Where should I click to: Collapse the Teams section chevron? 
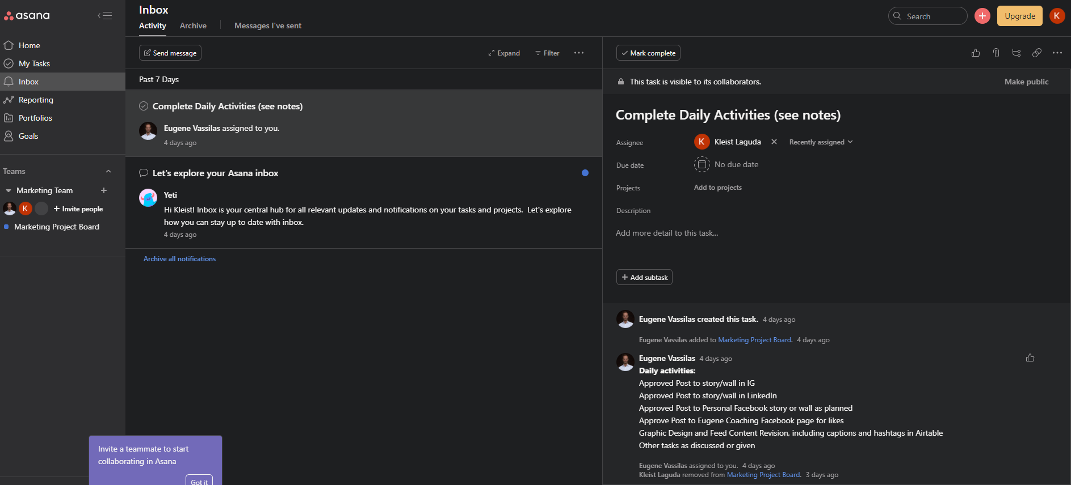pyautogui.click(x=108, y=171)
